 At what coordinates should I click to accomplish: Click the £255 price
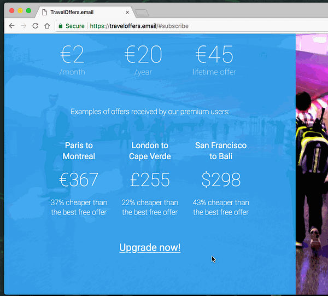(150, 179)
